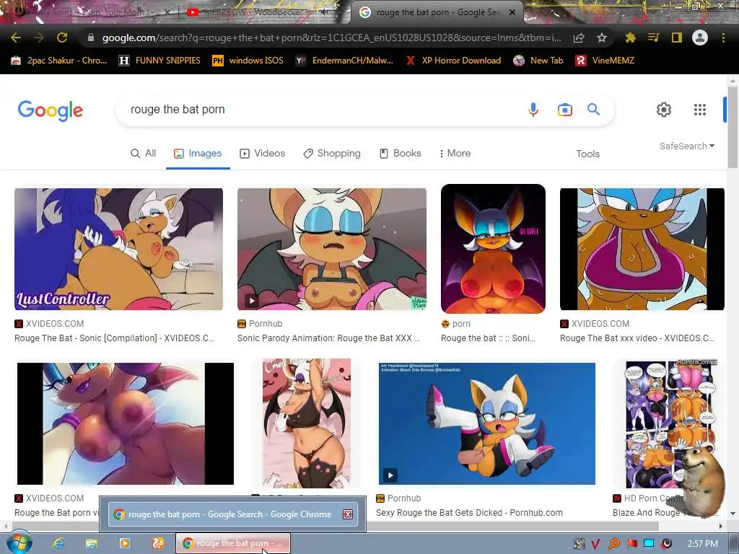This screenshot has height=554, width=739.
Task: Open the 2pac Shakur bookmark
Action: (x=59, y=61)
